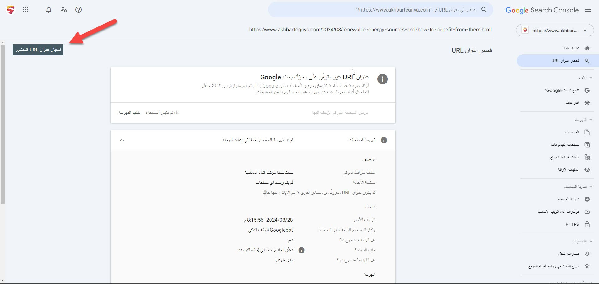Click the sitemaps icon
Image resolution: width=599 pixels, height=284 pixels.
587,157
